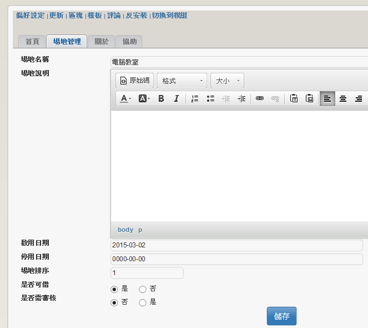Open the 格式 format dropdown

182,81
